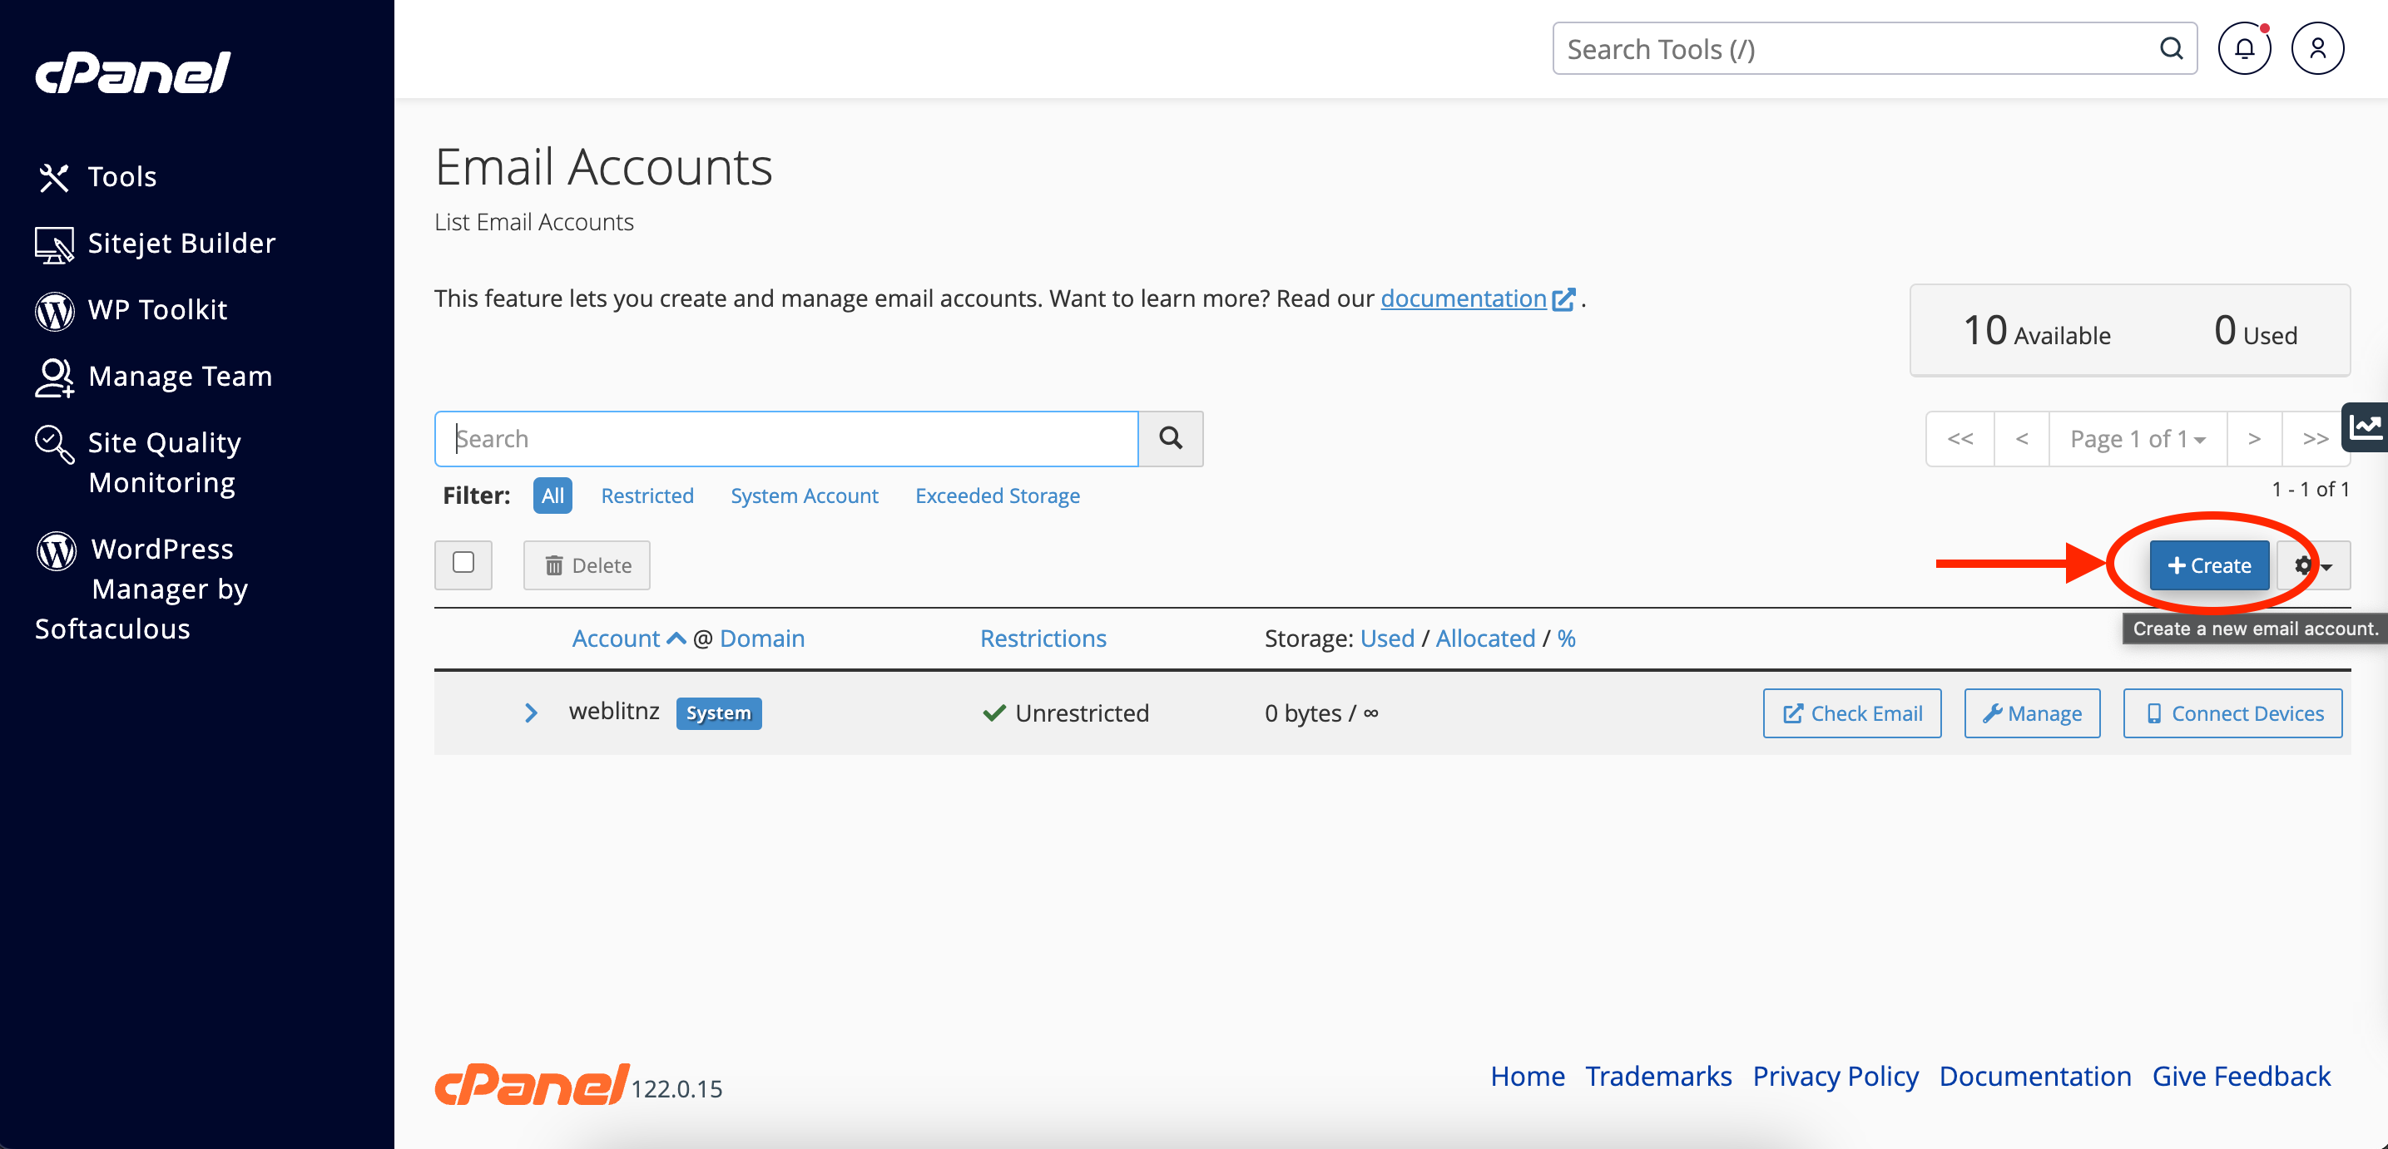Select the All filter
This screenshot has width=2388, height=1149.
(552, 496)
